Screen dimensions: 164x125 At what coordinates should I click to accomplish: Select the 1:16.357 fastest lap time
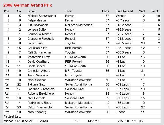pos(138,121)
